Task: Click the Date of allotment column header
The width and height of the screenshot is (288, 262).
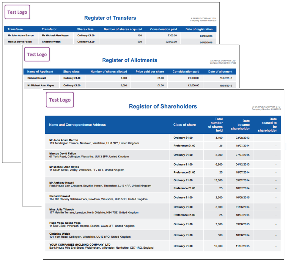Action: tap(220, 72)
